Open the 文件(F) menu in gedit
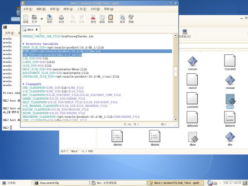This screenshot has height=186, width=248. pyautogui.click(x=28, y=9)
